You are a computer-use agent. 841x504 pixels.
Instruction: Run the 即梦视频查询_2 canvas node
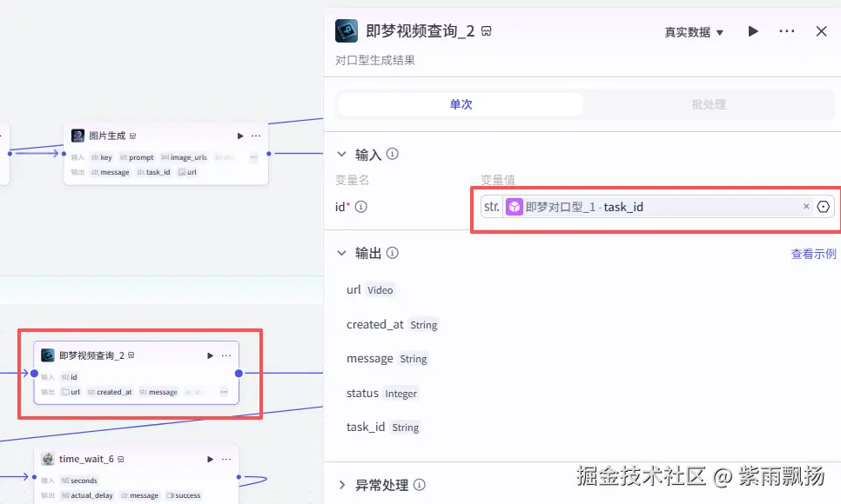pyautogui.click(x=211, y=355)
